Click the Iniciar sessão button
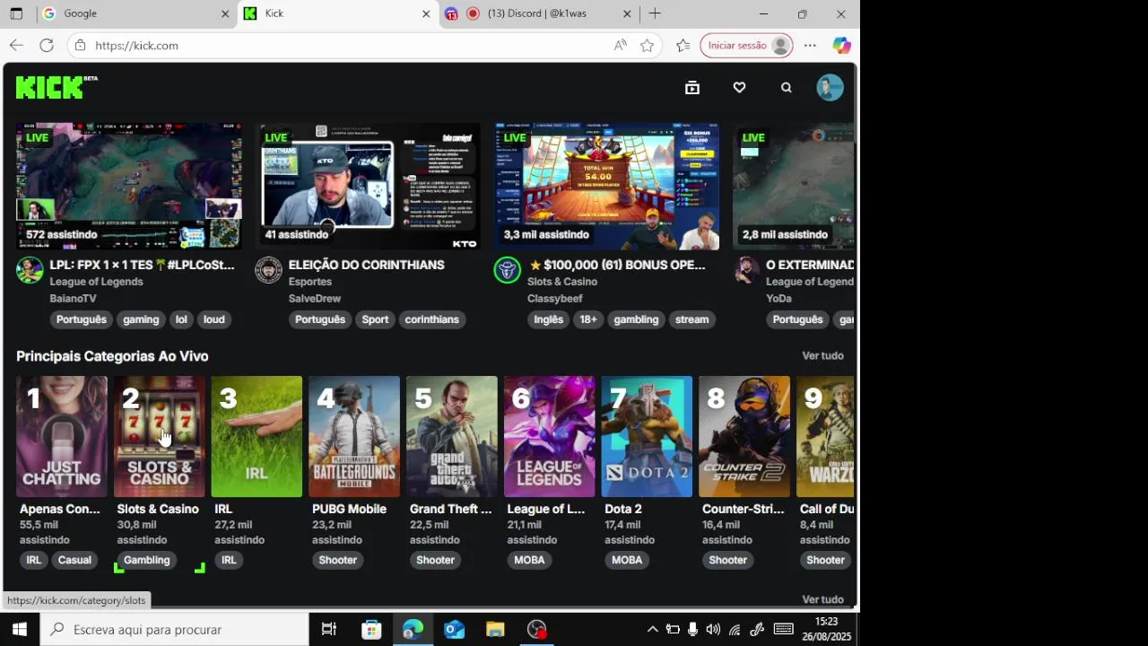 coord(748,45)
